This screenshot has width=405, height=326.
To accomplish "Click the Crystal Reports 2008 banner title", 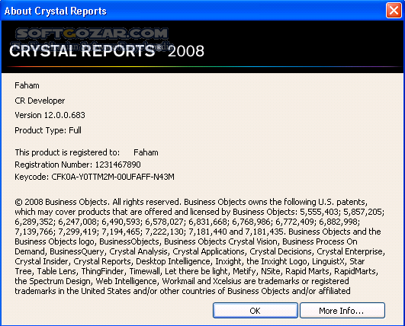I will [107, 51].
